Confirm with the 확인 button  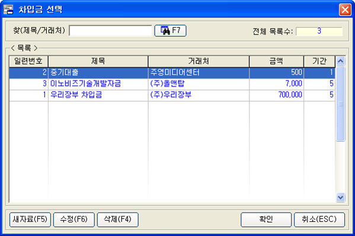266,219
